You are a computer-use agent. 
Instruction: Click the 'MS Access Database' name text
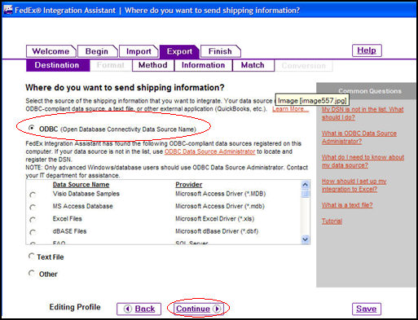[83, 206]
